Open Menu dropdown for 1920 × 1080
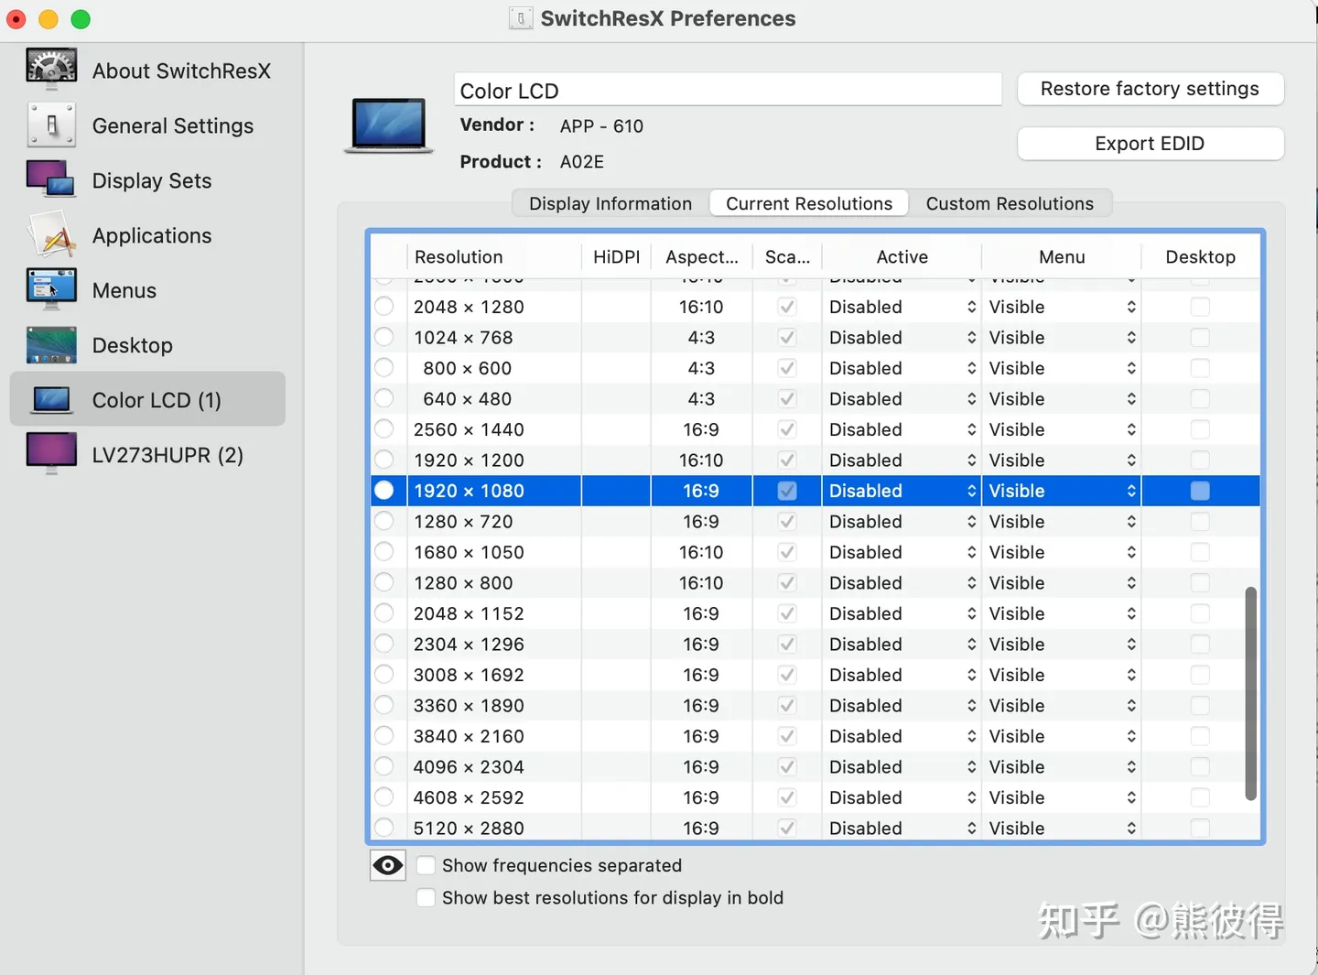This screenshot has height=975, width=1318. coord(1062,491)
